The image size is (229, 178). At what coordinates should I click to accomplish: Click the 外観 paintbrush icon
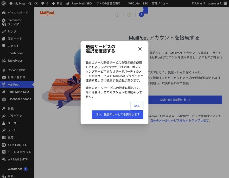pos(4,109)
